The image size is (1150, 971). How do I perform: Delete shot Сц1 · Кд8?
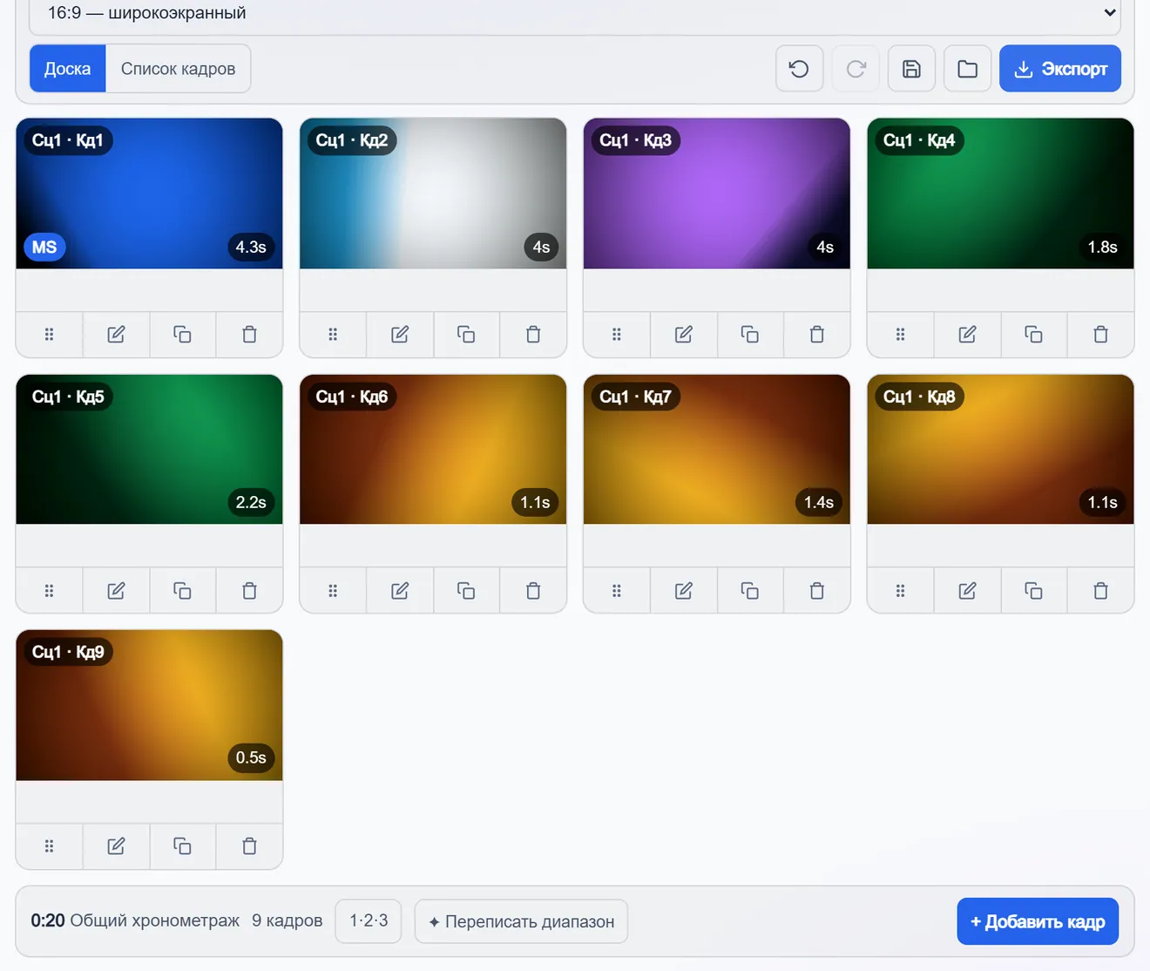point(1100,591)
